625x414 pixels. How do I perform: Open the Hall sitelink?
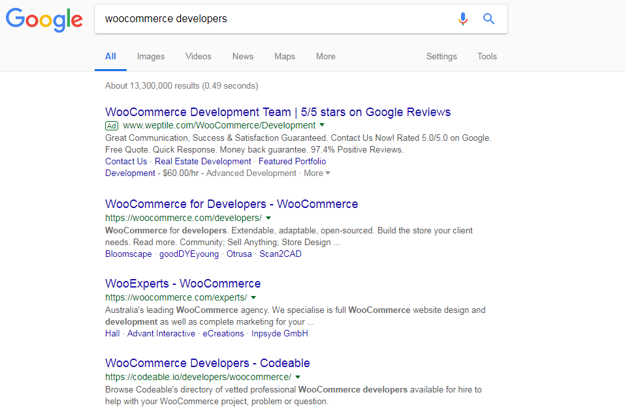coord(112,334)
